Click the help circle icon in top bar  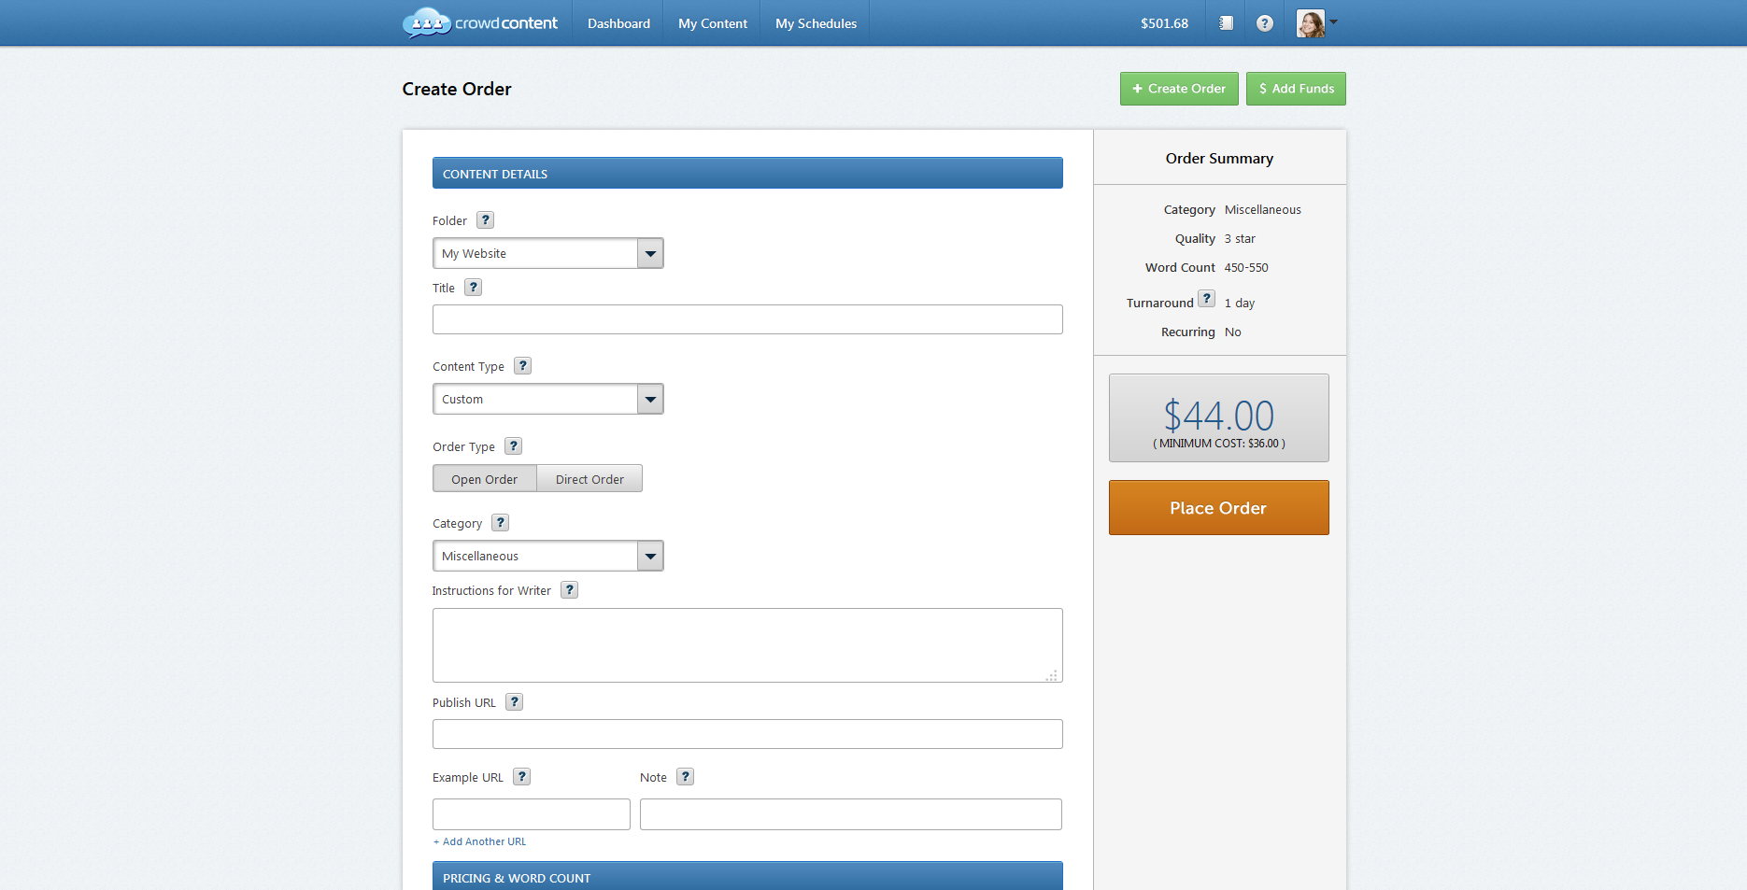coord(1264,23)
